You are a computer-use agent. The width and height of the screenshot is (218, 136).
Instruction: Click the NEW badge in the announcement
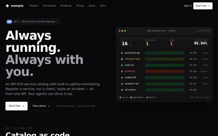tap(9, 22)
